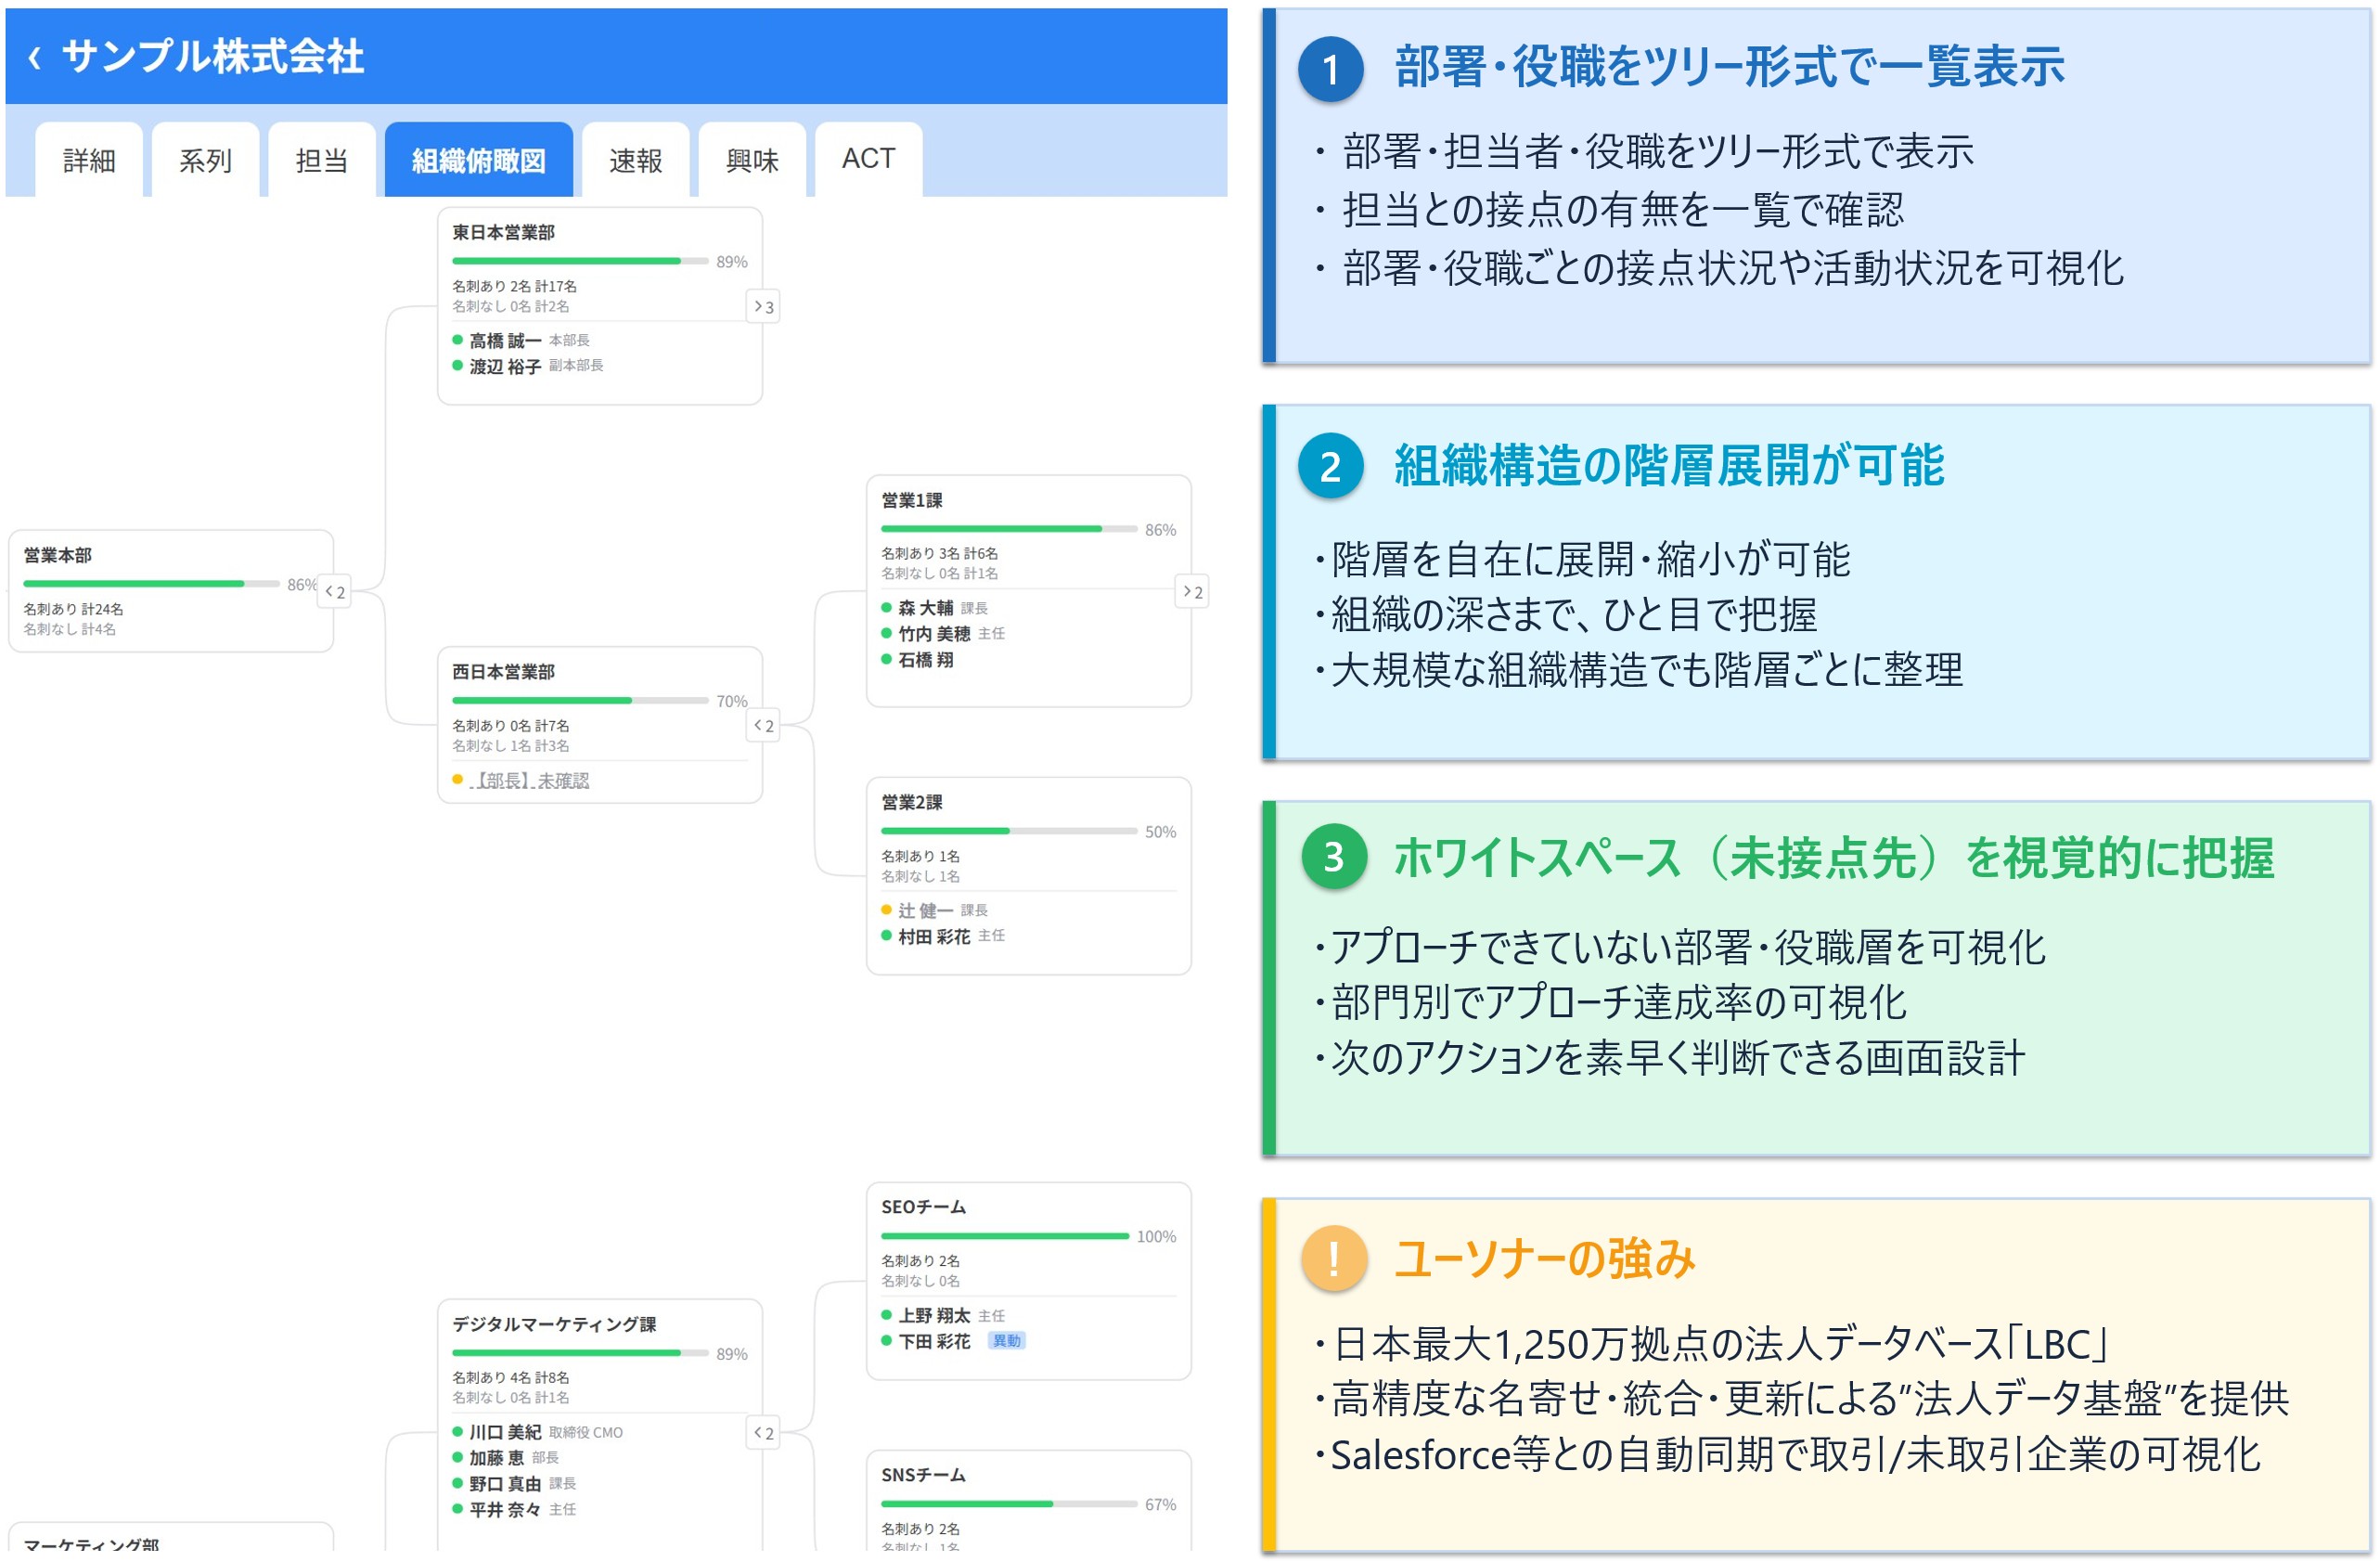Screen dimensions: 2380x1562
Task: Collapse 西日本営業部 child nodes
Action: coord(763,726)
